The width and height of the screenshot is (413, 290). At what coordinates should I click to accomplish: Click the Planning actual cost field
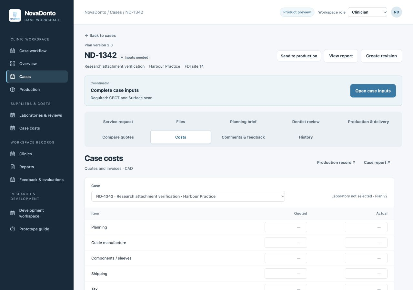pyautogui.click(x=366, y=227)
